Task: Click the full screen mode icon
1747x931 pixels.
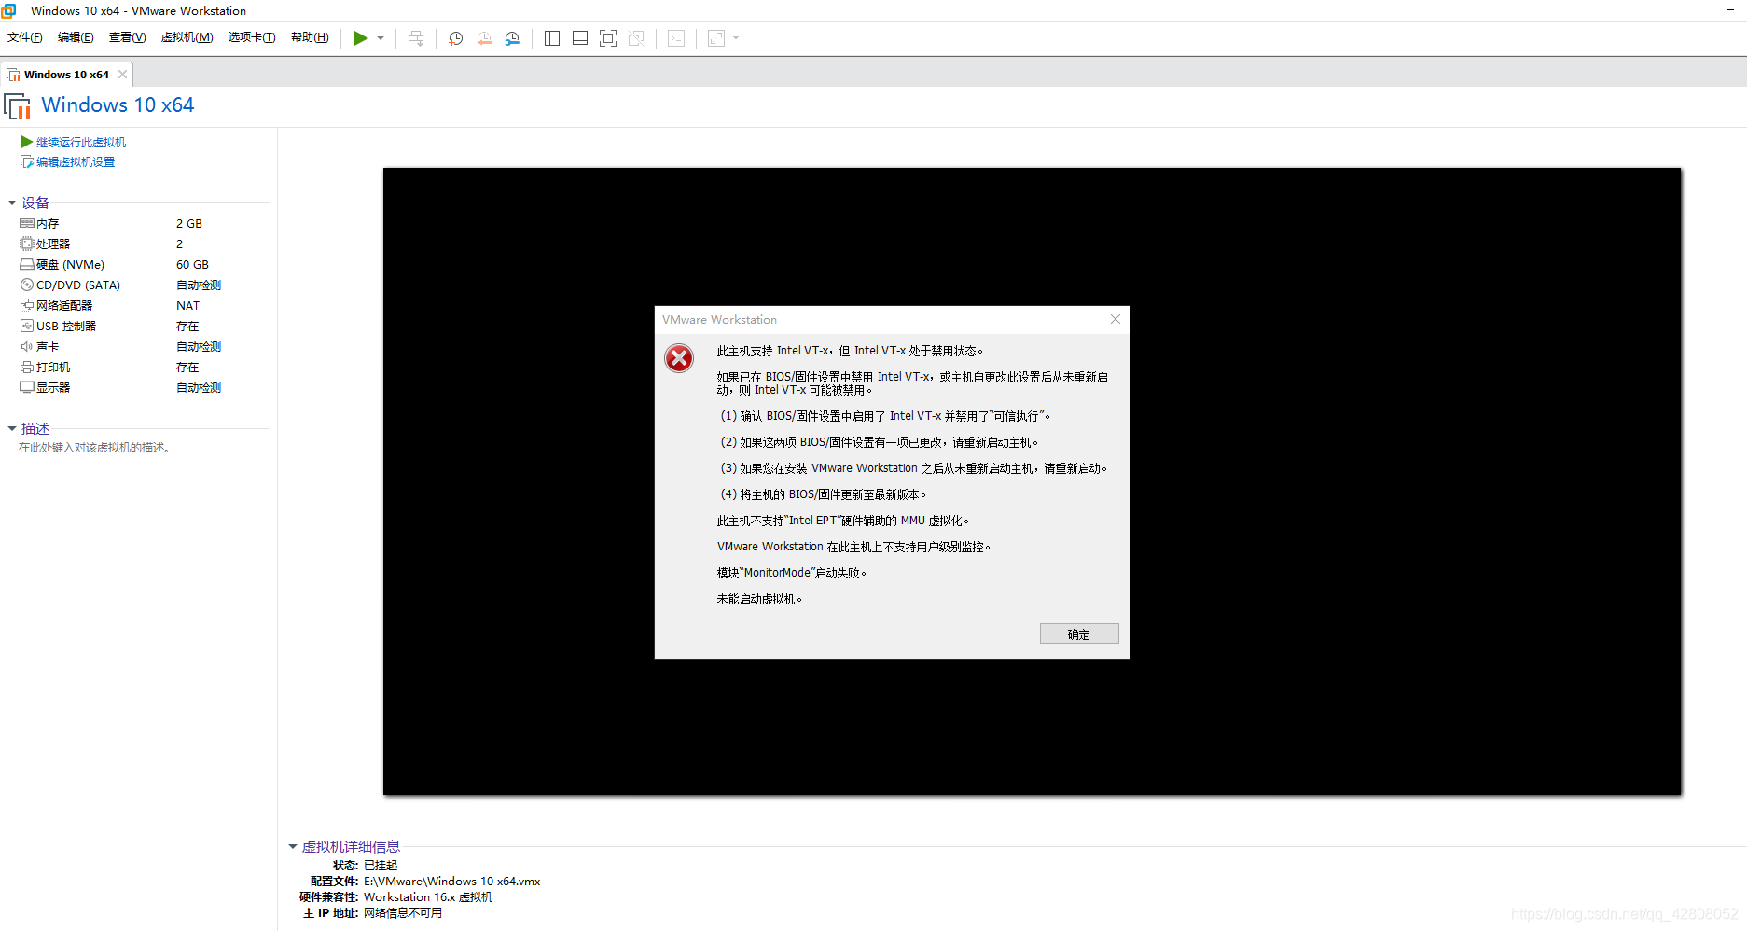Action: 608,38
